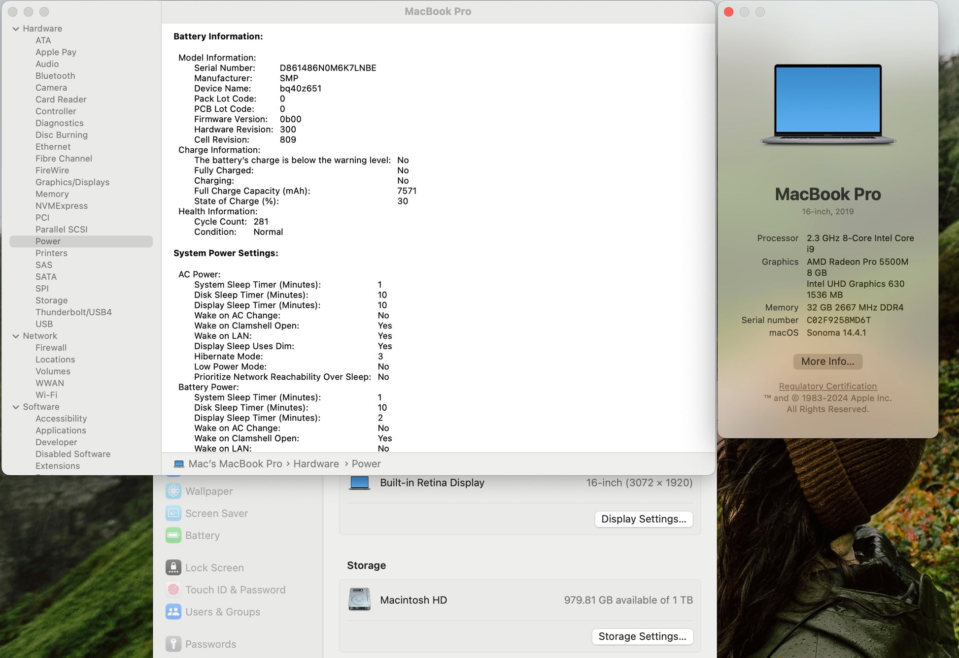959x658 pixels.
Task: Click the Passwords key icon
Action: click(x=173, y=644)
